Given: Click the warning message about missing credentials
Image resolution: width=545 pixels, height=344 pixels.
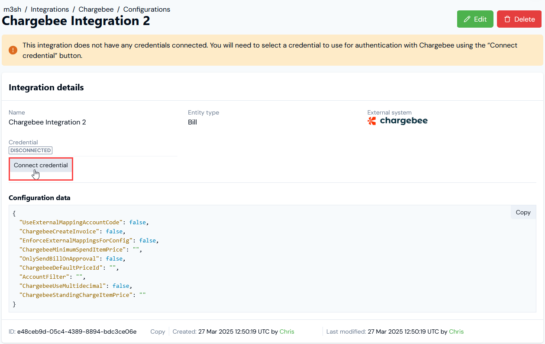Looking at the screenshot, I should click(270, 50).
